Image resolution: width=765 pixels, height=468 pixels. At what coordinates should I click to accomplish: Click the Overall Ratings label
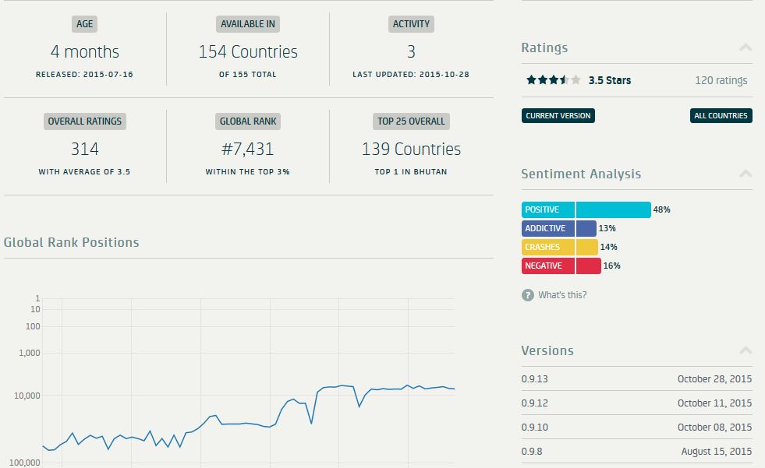[85, 121]
